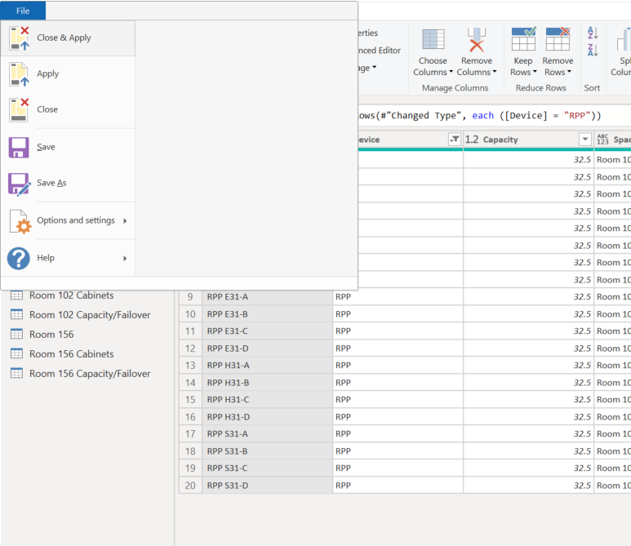Screen dimensions: 631x546
Task: Click the table icon beside Room 156
Action: coord(16,334)
